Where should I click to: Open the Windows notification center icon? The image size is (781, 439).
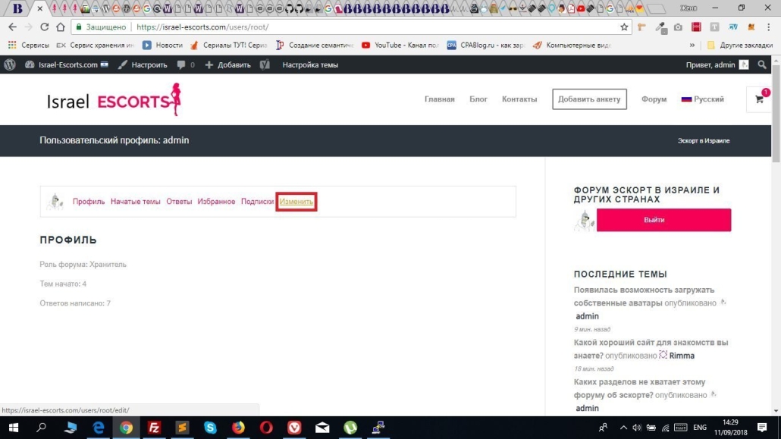click(x=762, y=428)
